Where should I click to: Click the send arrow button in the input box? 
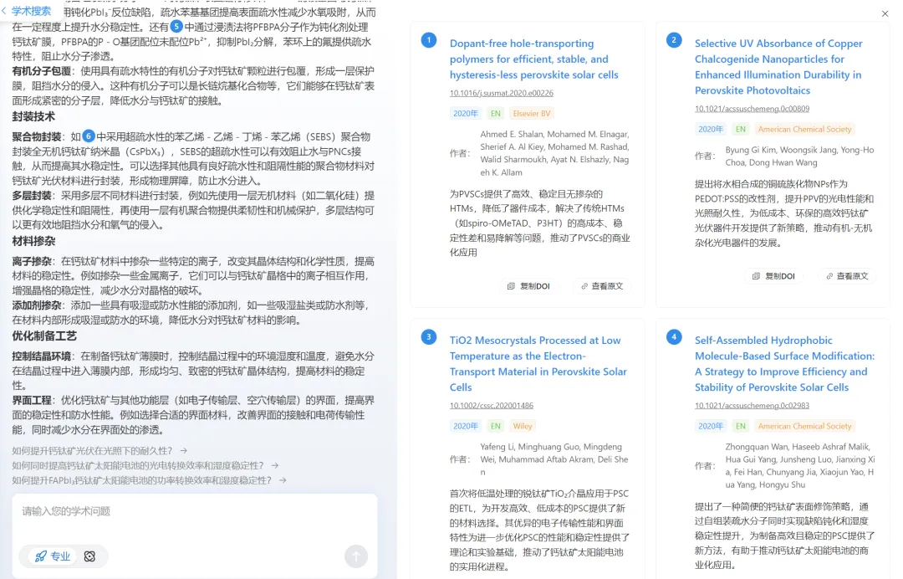coord(356,556)
